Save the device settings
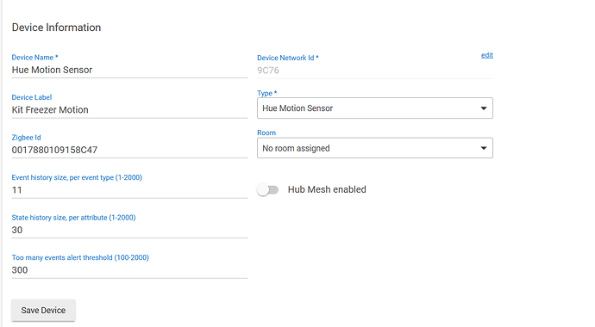The image size is (595, 327). pos(43,311)
